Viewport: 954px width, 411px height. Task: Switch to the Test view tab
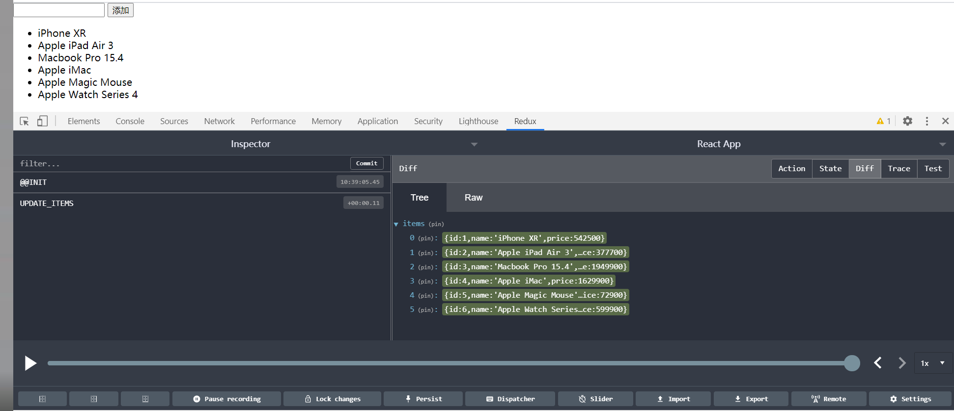pos(933,169)
